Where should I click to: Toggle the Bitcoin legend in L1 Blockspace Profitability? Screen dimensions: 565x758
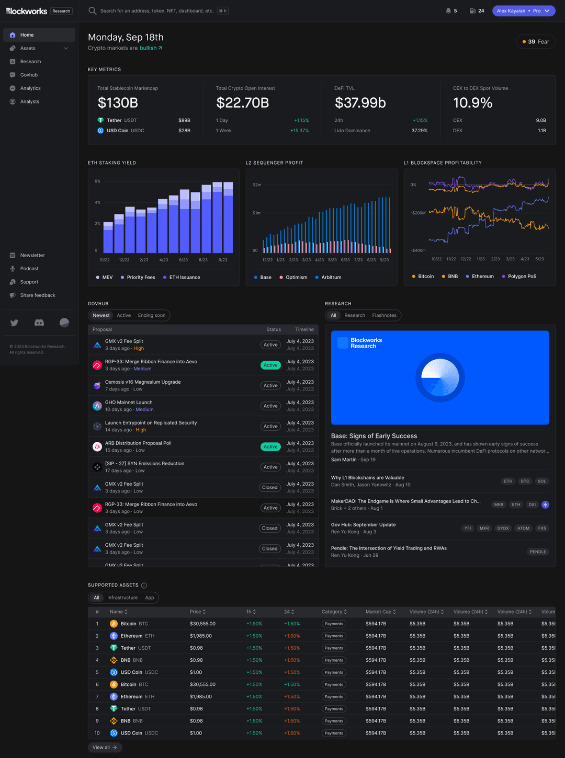422,276
